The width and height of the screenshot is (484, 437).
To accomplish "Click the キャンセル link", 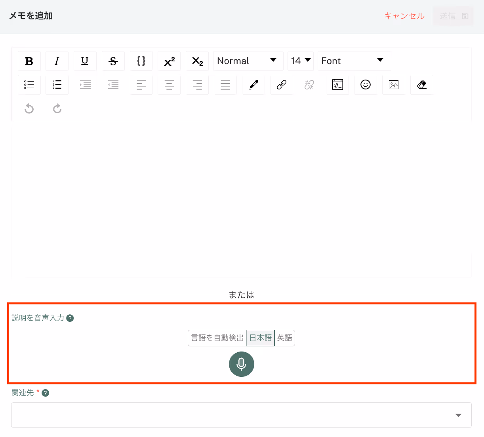I will 404,16.
